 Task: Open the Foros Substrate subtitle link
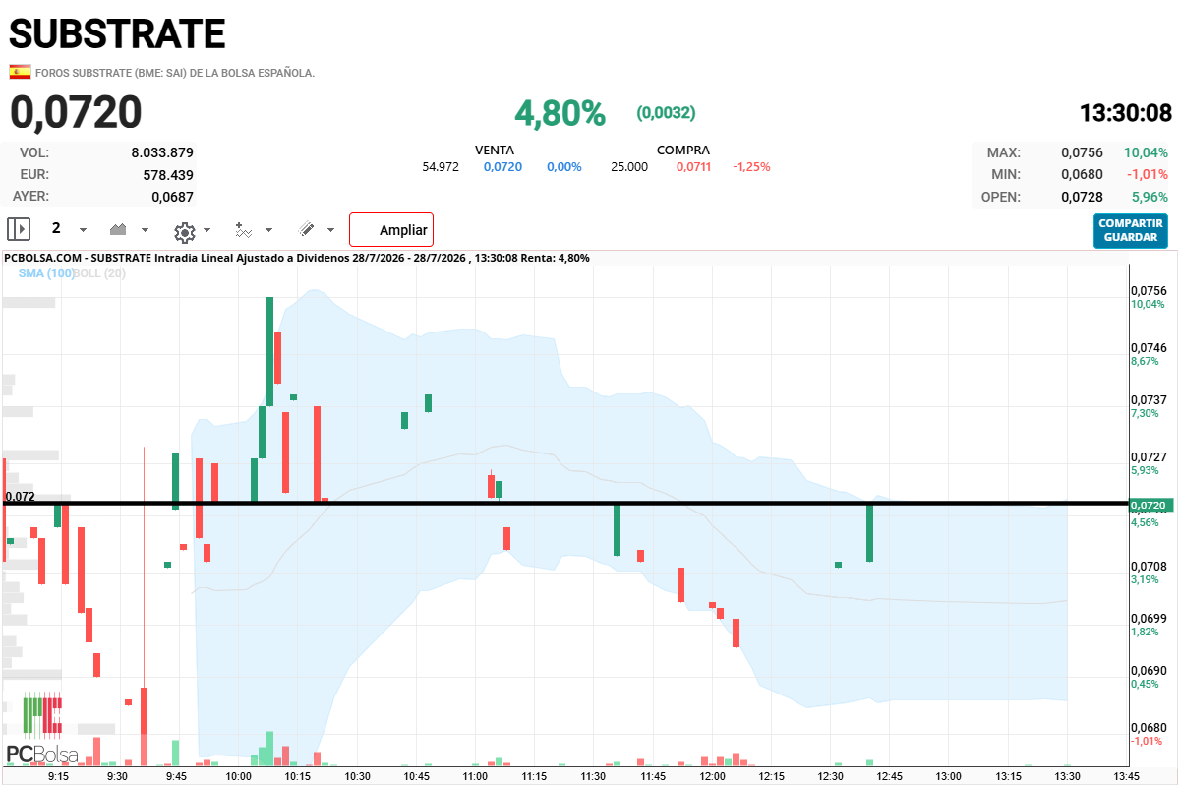tap(175, 73)
